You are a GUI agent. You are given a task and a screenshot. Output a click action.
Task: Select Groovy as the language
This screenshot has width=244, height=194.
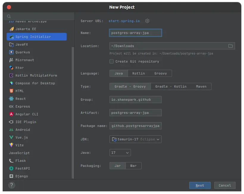pyautogui.click(x=161, y=73)
